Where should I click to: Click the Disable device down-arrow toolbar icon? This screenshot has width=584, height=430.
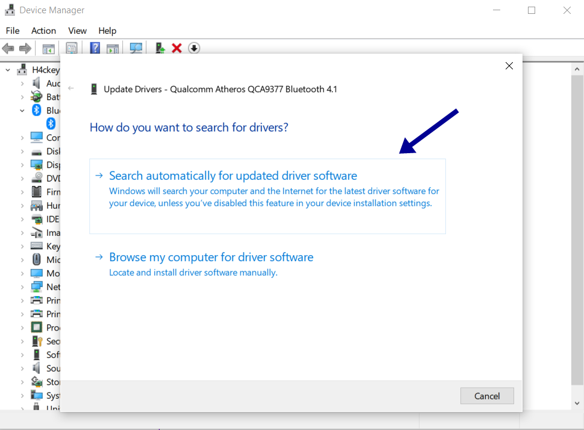pyautogui.click(x=193, y=48)
